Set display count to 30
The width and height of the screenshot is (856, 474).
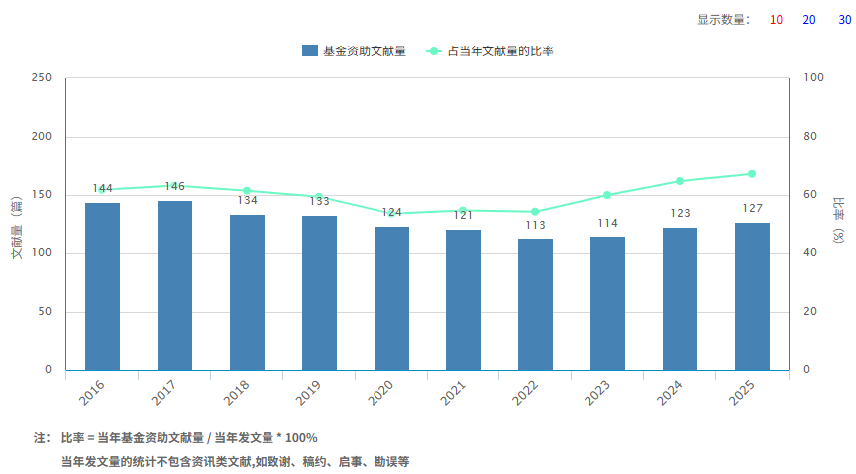[842, 20]
